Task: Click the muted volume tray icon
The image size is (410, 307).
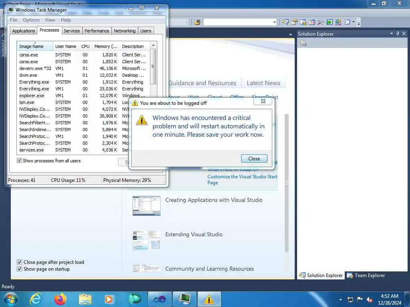Action: click(x=370, y=299)
